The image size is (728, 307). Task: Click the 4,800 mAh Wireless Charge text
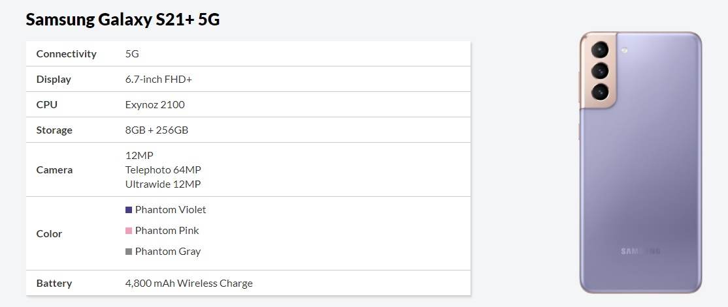tap(189, 284)
